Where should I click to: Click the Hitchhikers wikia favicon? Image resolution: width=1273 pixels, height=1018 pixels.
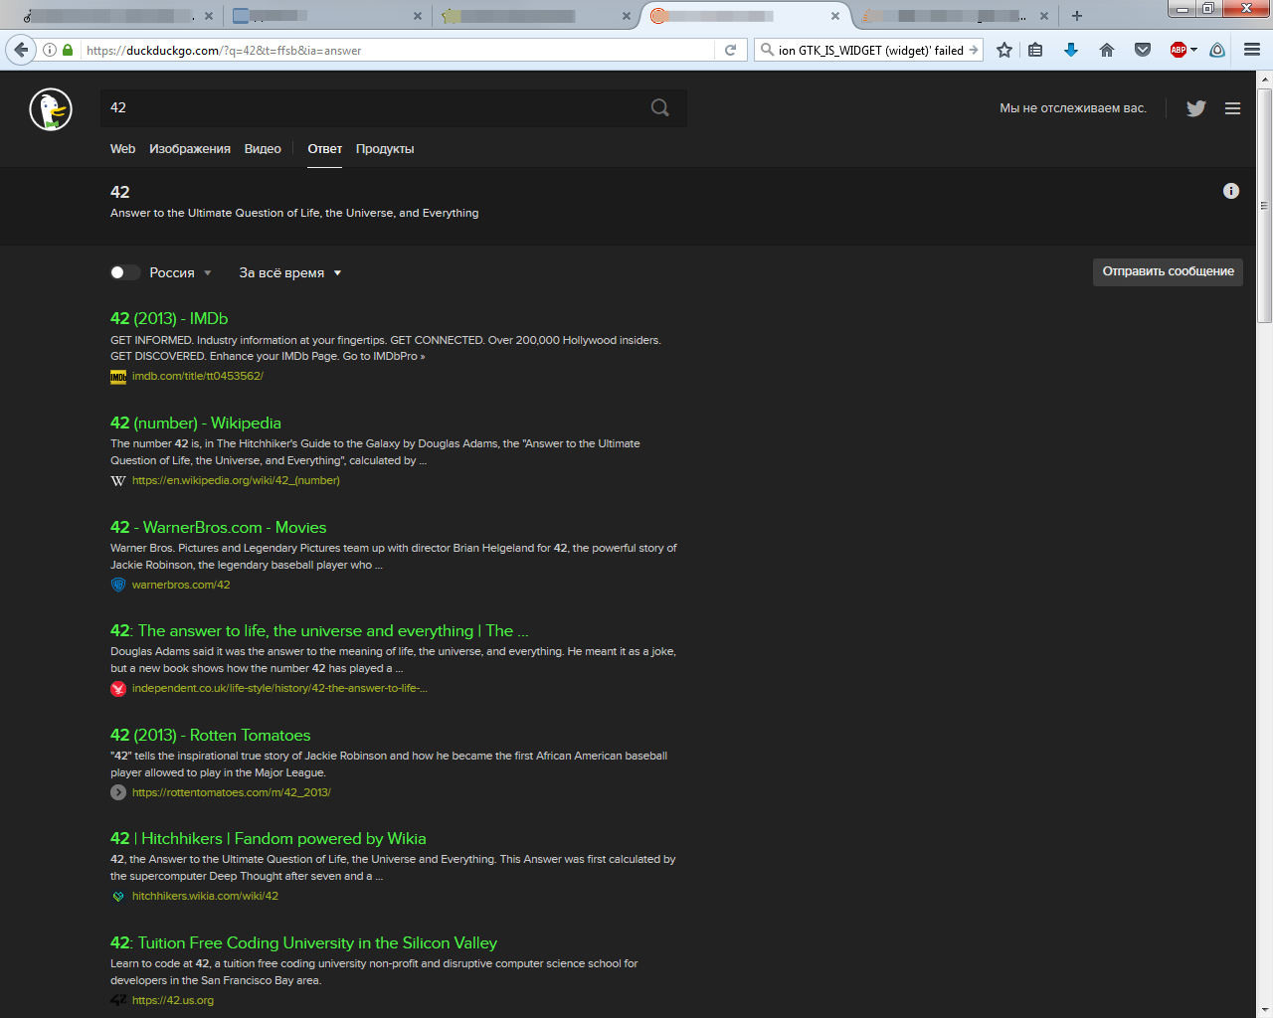(x=118, y=896)
